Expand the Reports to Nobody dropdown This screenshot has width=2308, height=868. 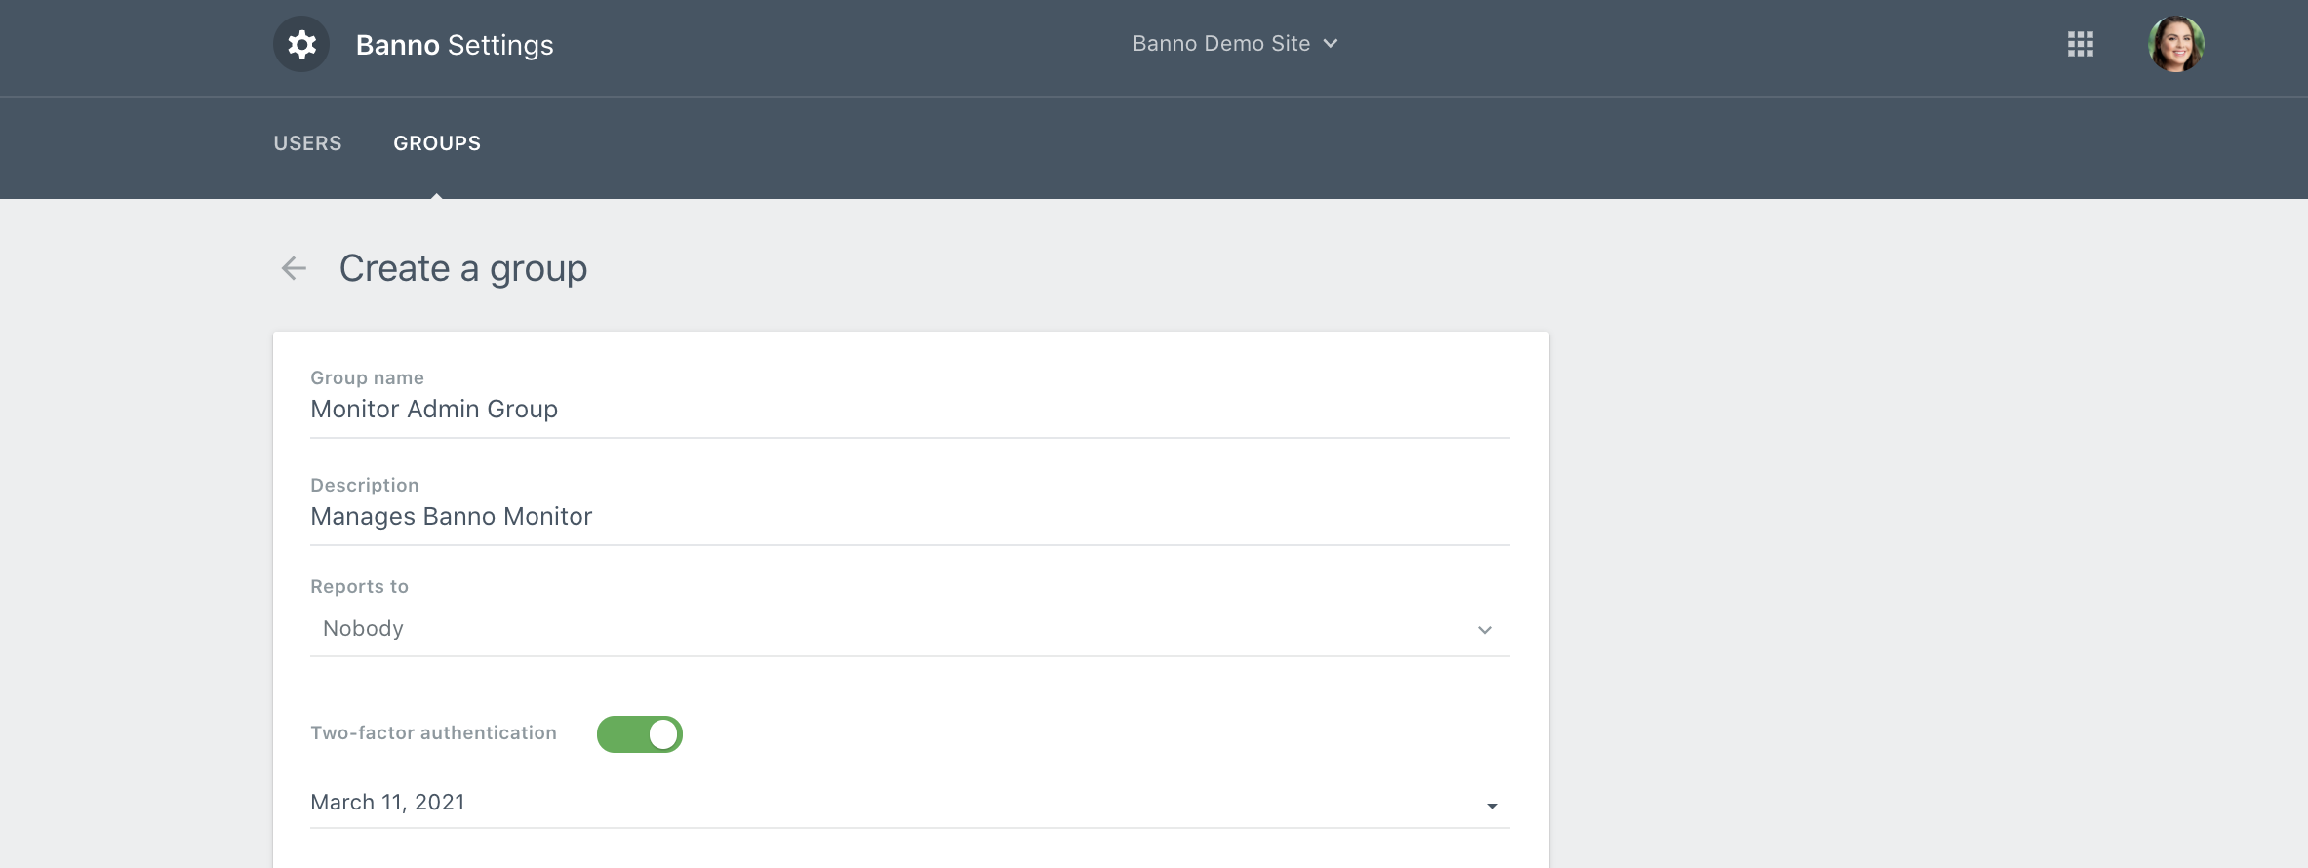point(907,629)
